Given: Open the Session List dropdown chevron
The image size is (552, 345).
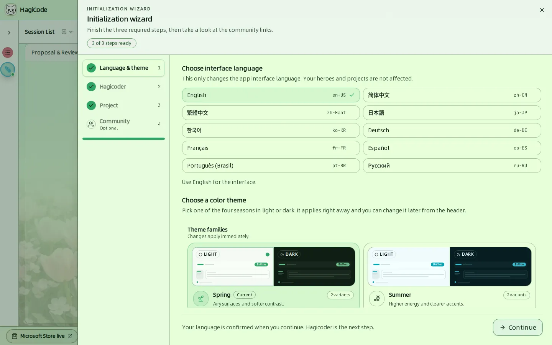Looking at the screenshot, I should pyautogui.click(x=71, y=32).
